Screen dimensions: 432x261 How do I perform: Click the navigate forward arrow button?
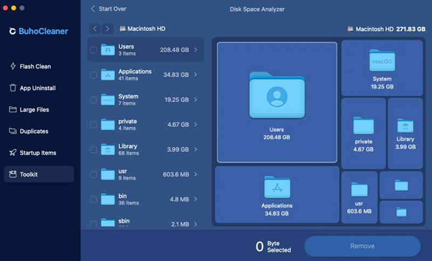[x=107, y=28]
